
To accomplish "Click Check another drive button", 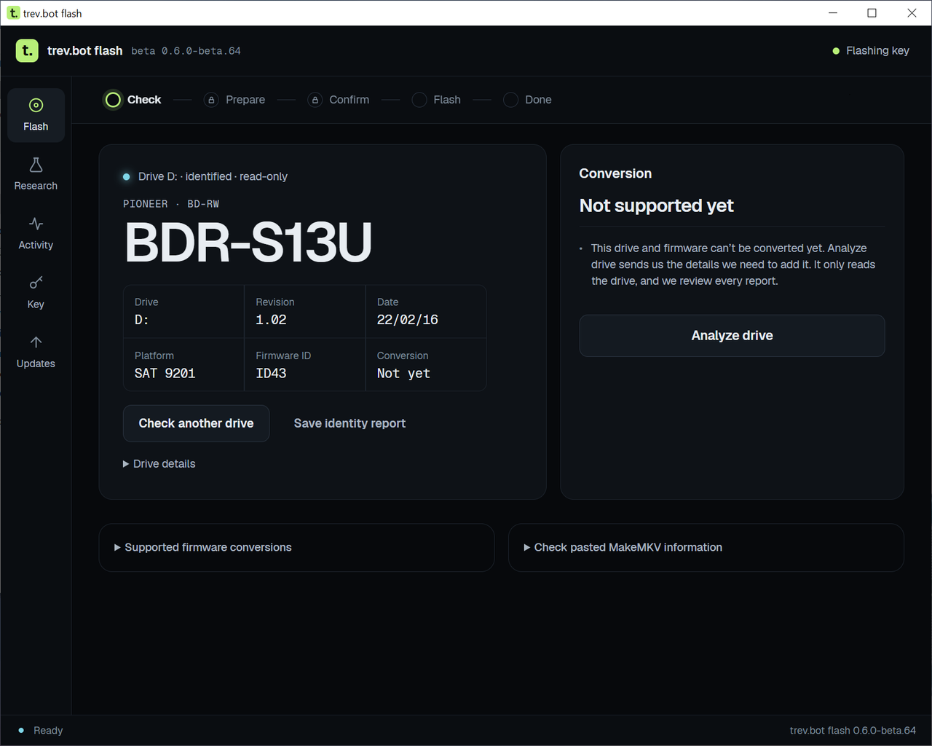I will point(196,423).
